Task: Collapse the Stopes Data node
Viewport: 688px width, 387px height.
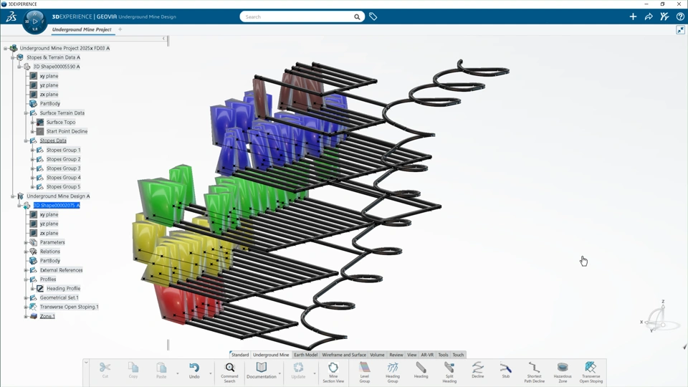Action: pyautogui.click(x=26, y=141)
